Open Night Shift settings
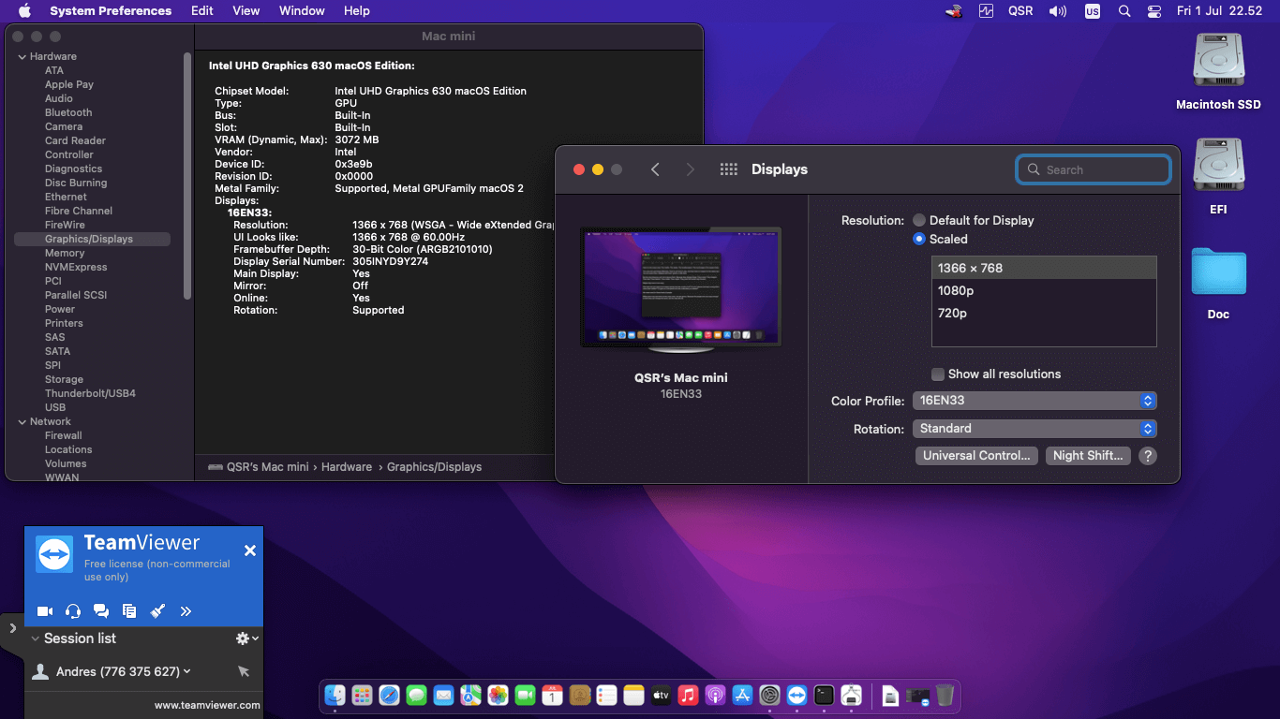1280x719 pixels. (x=1088, y=456)
